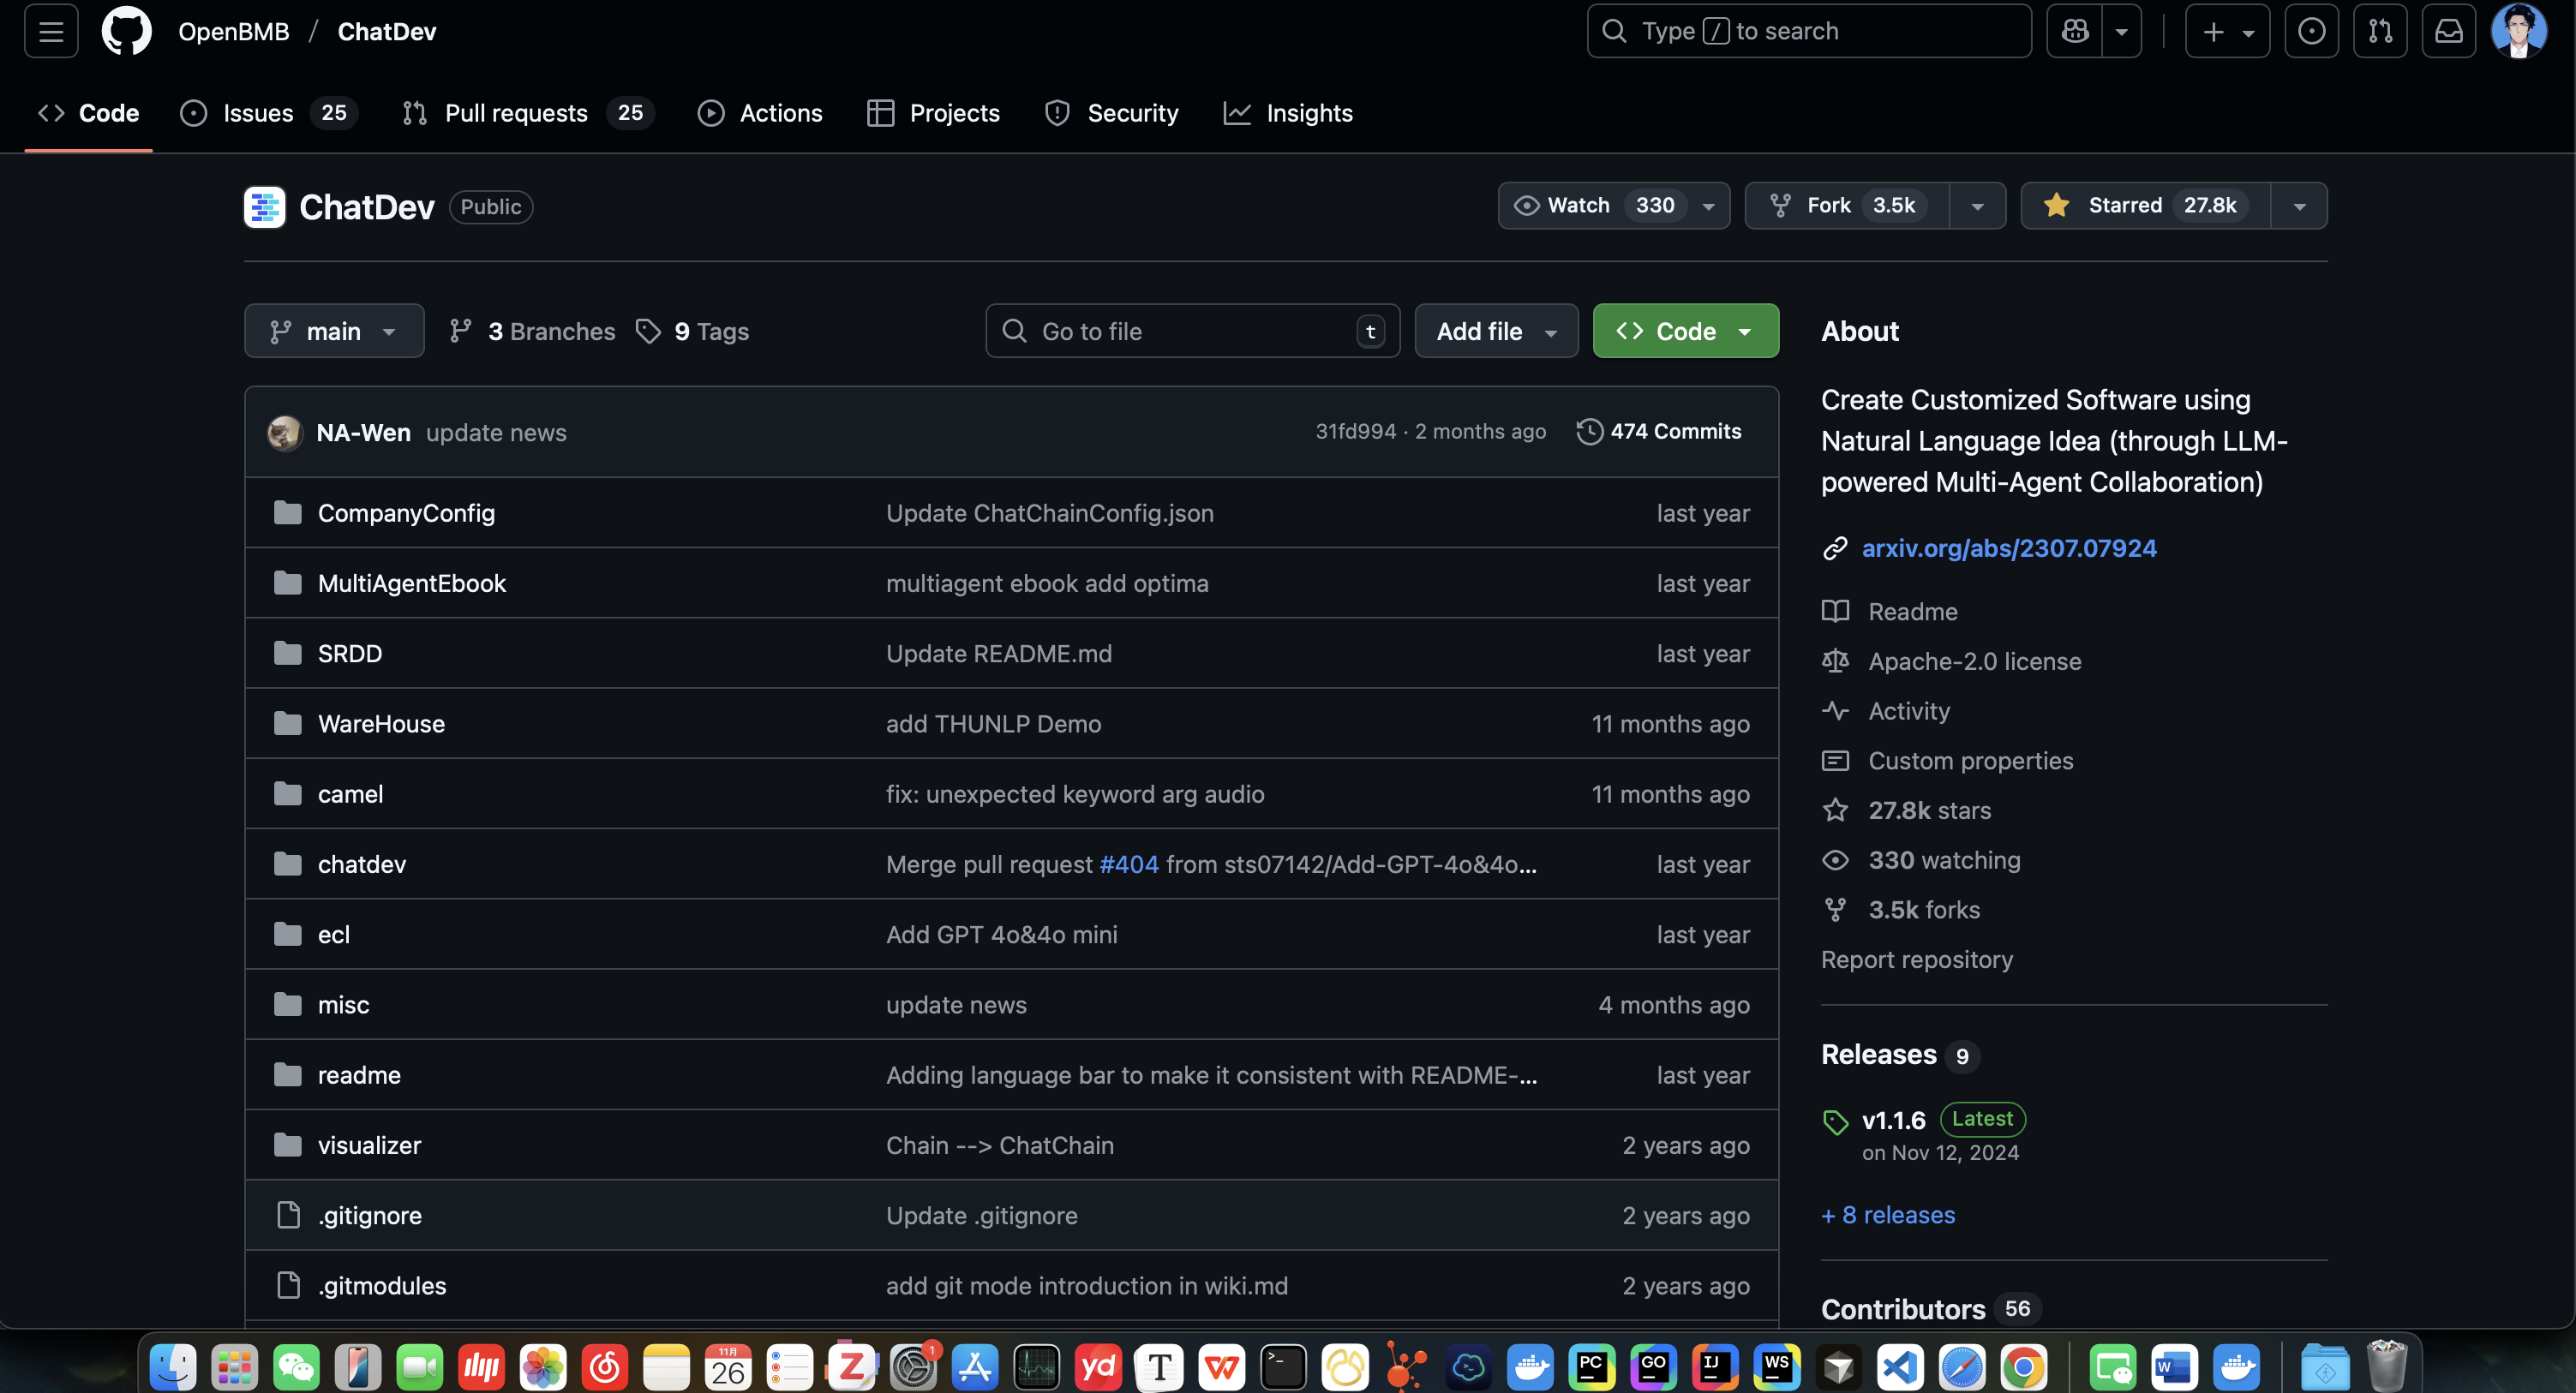Expand the main branch dropdown
This screenshot has height=1393, width=2576.
coord(334,331)
